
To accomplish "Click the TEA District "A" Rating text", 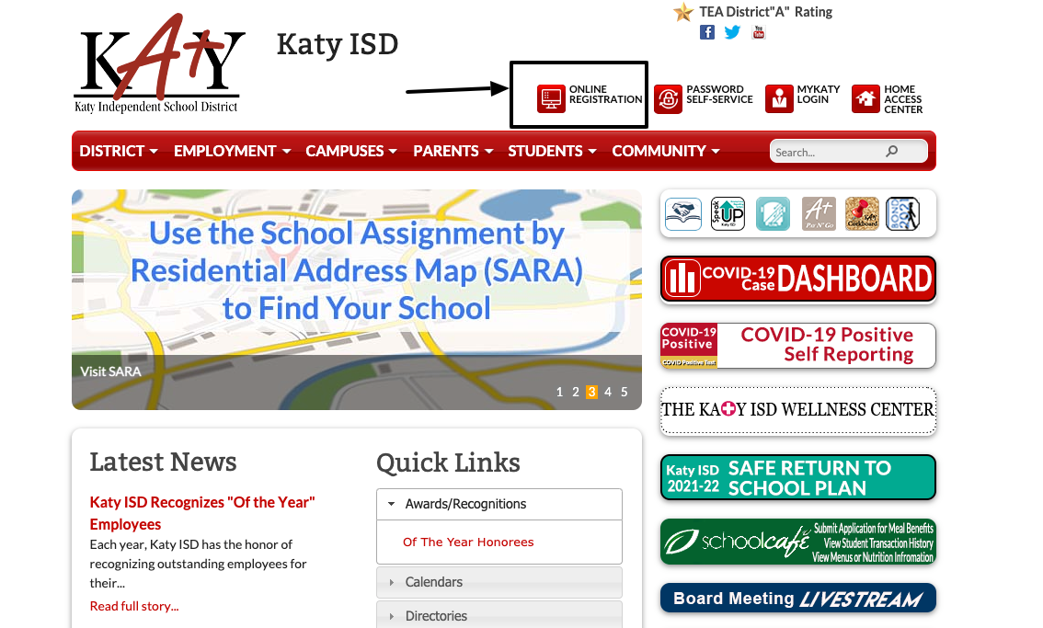I will click(x=765, y=12).
